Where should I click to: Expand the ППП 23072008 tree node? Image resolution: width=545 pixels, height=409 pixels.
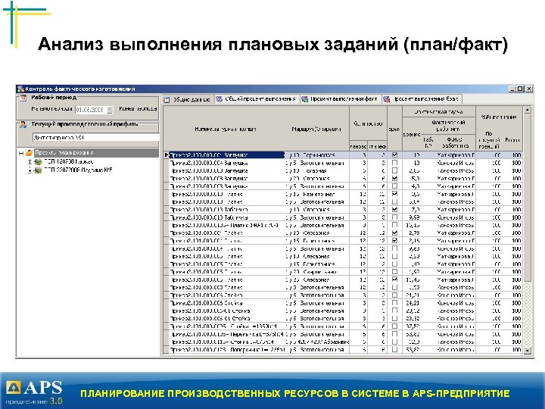tap(30, 170)
